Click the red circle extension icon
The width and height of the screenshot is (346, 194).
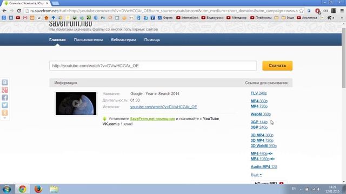(x=318, y=11)
